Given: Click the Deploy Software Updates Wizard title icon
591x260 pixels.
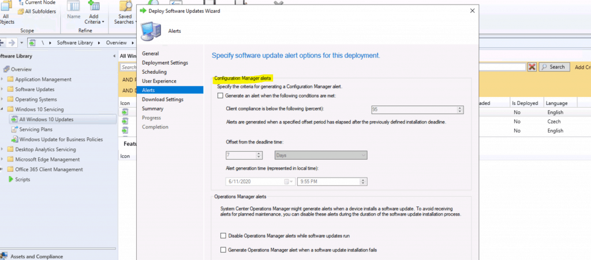Looking at the screenshot, I should tap(143, 10).
